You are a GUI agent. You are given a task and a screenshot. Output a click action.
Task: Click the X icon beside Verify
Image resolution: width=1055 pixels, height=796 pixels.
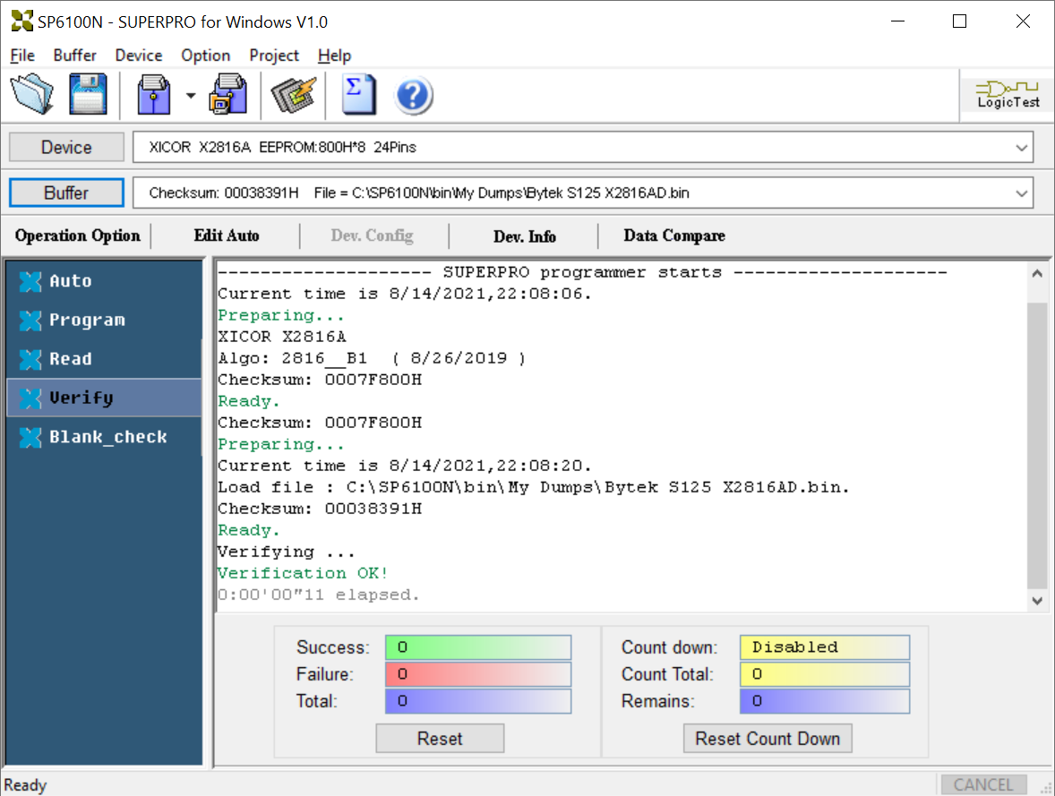point(30,398)
